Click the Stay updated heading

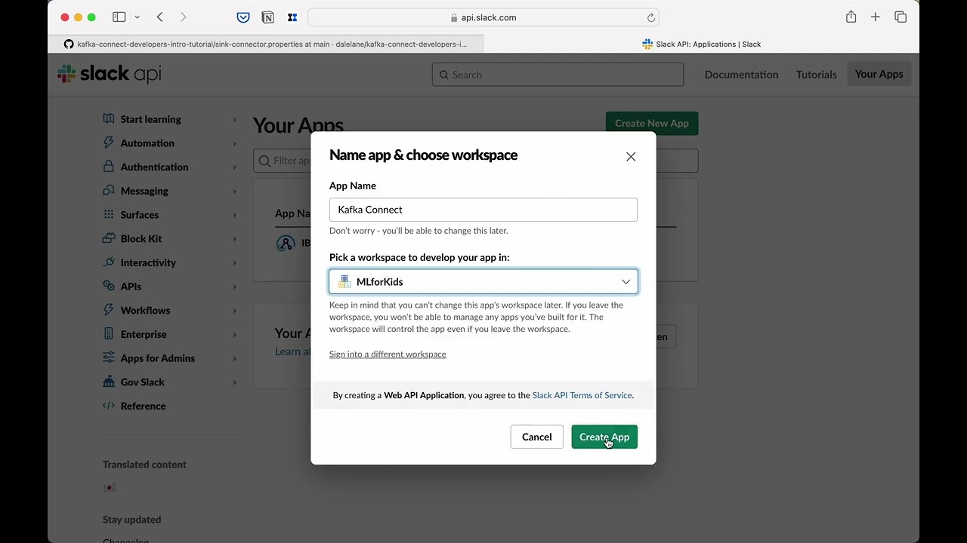click(131, 520)
